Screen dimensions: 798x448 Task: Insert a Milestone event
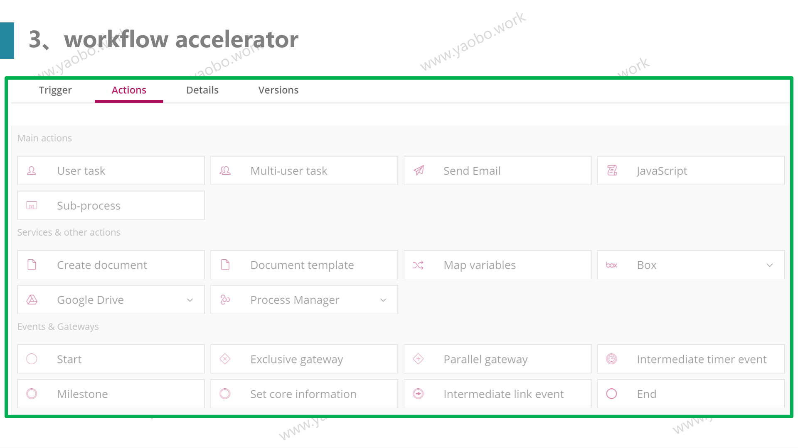[x=111, y=394]
